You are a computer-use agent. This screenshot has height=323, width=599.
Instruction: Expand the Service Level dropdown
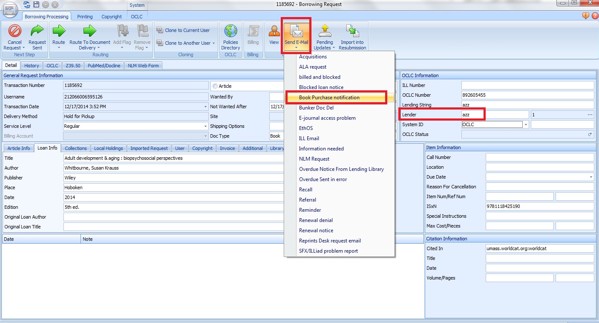[205, 127]
